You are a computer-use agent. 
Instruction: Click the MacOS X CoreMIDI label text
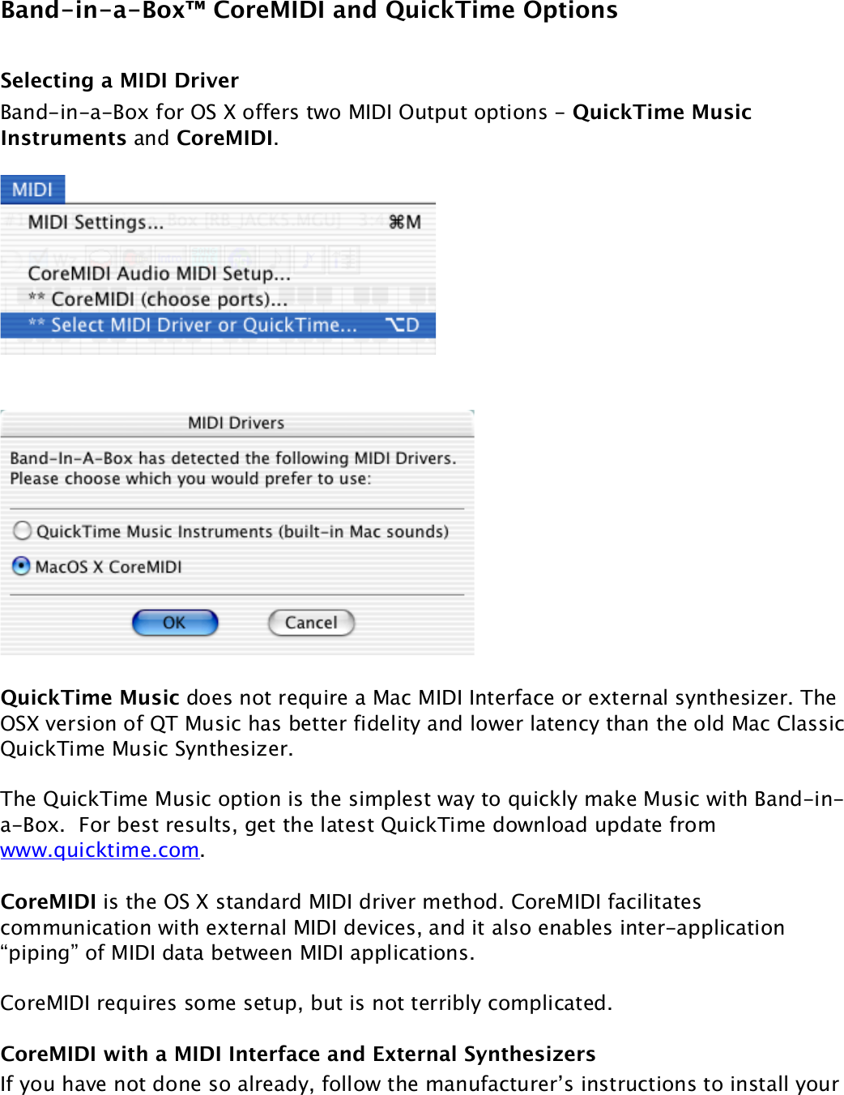(x=109, y=567)
